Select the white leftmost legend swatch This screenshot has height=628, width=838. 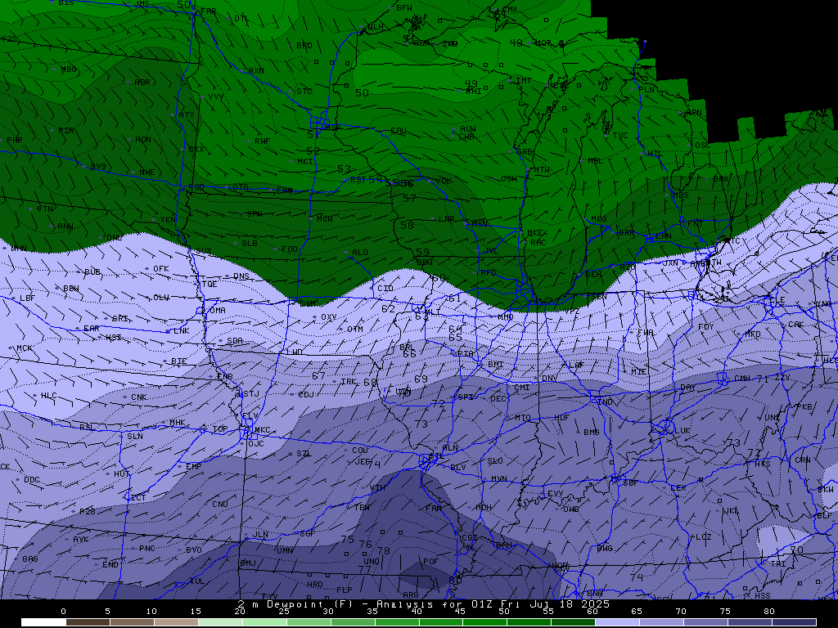[43, 622]
